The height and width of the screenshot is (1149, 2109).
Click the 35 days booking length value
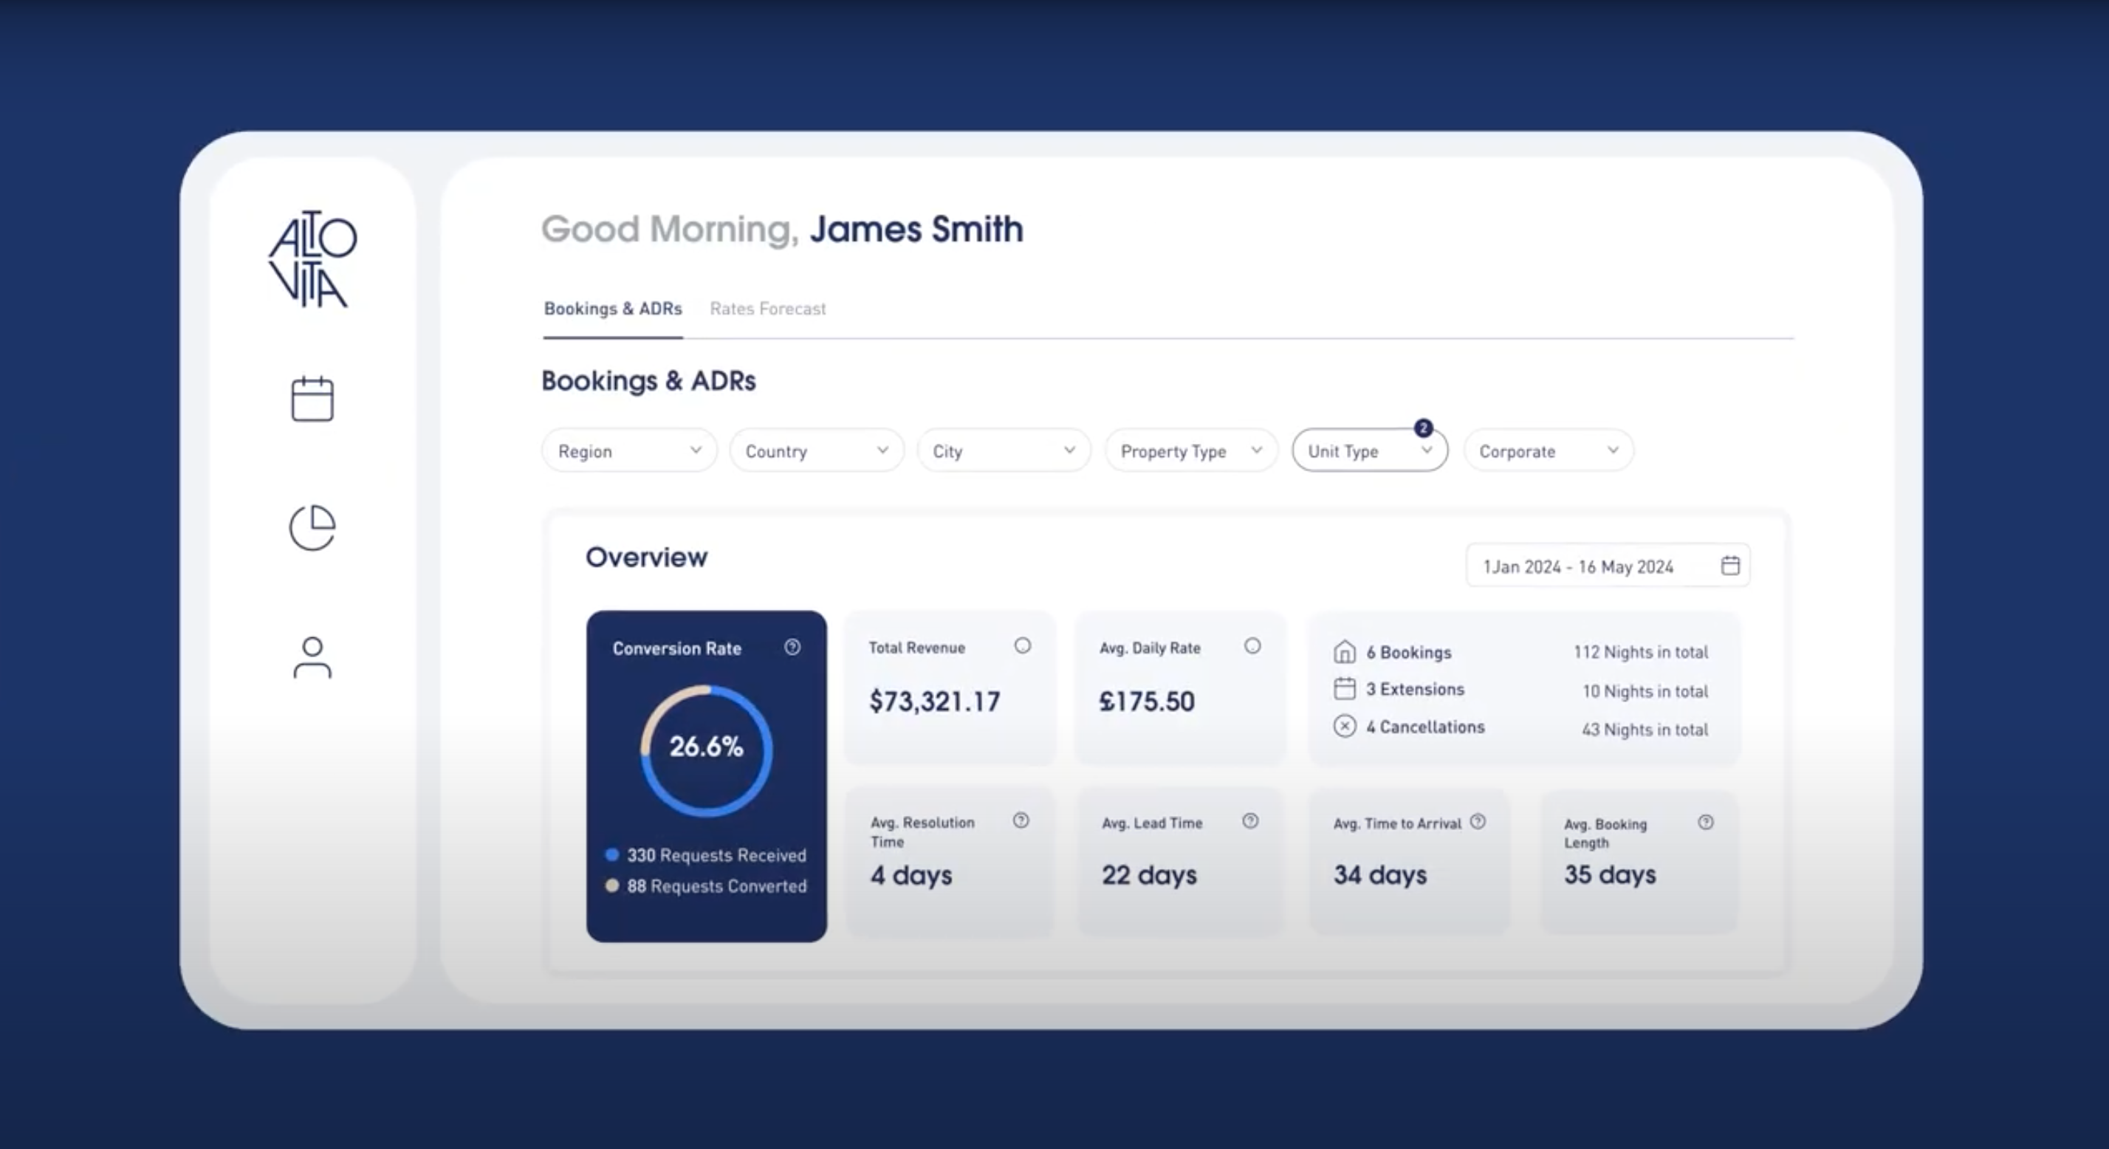(1610, 874)
